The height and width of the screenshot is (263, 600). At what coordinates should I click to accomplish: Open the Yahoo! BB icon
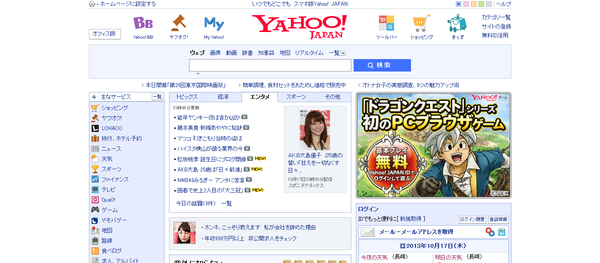point(143,23)
